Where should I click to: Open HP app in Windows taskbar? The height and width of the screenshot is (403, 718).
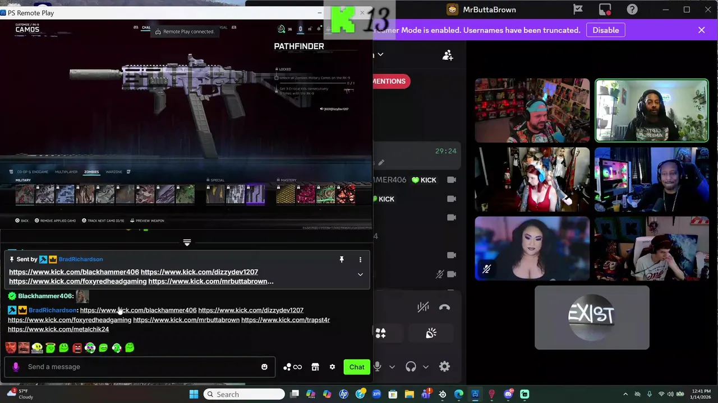344,394
